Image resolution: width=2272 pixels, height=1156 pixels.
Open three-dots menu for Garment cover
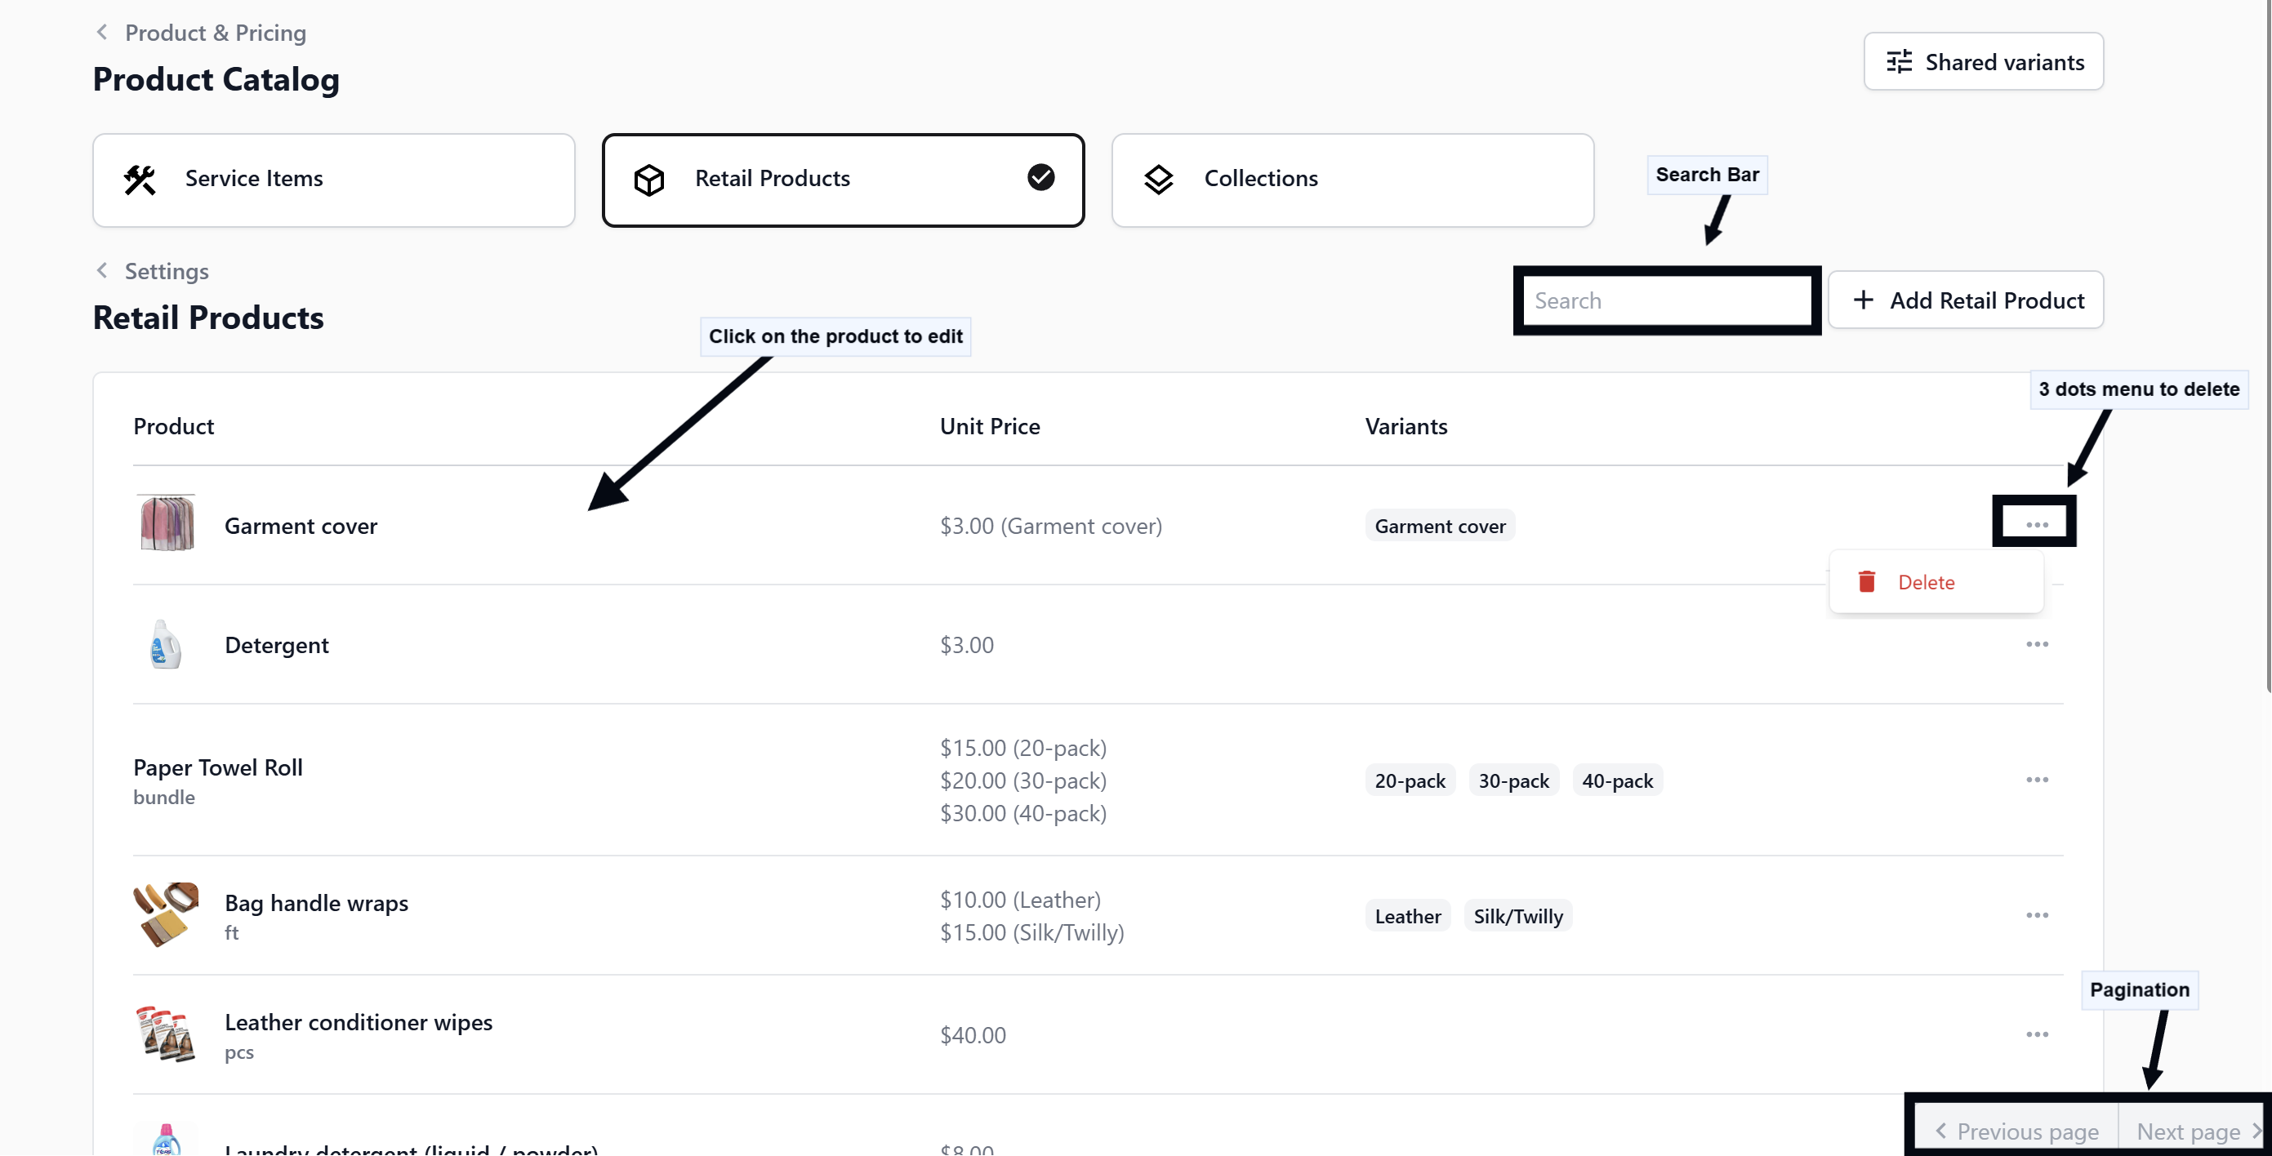click(2037, 525)
